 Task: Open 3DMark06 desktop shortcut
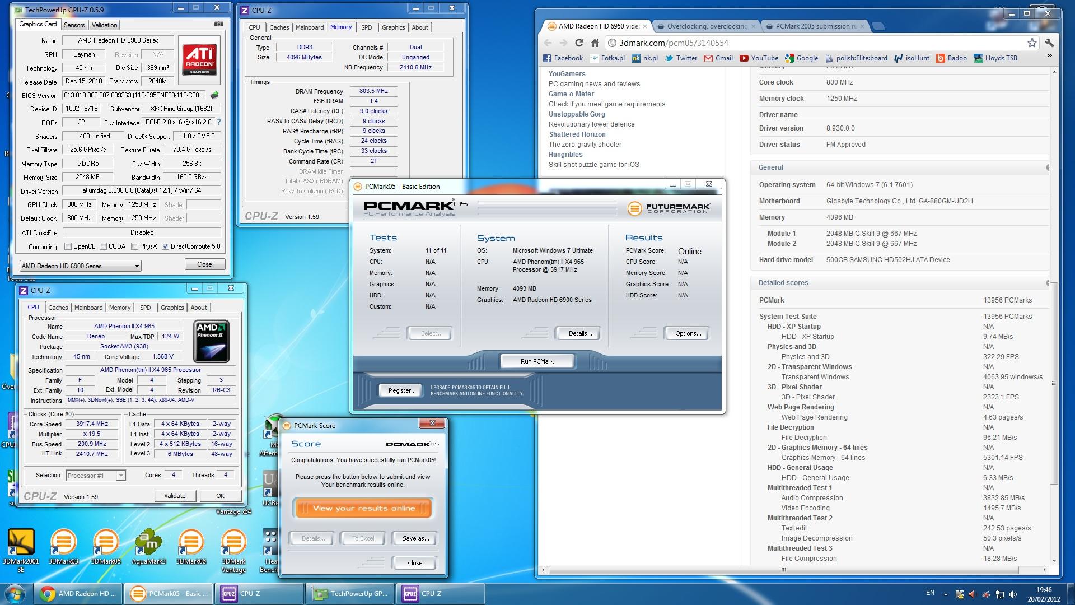point(191,547)
